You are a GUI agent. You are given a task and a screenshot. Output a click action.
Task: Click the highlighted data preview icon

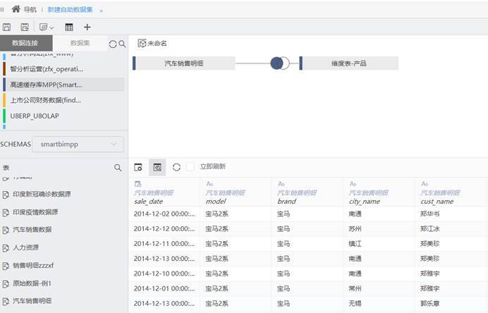coord(157,167)
